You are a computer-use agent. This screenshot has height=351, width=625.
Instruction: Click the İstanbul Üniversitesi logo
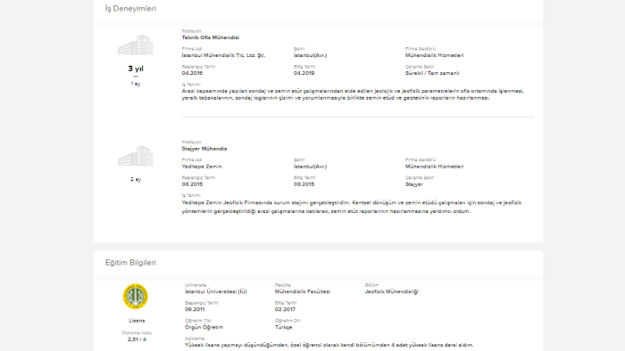click(136, 297)
